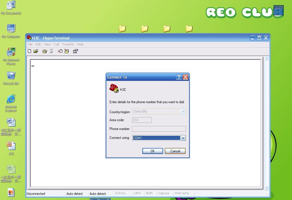The image size is (292, 200).
Task: Click the Capture status bar entry
Action: coord(163,193)
